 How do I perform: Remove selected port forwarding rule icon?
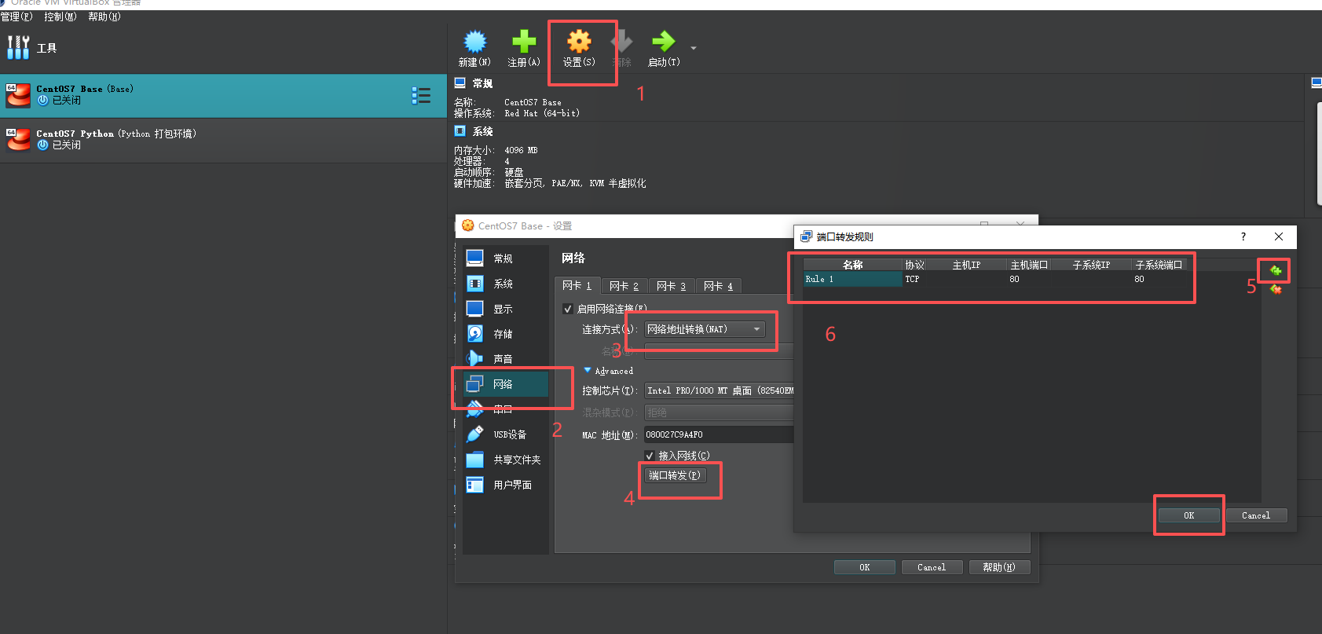[1276, 290]
